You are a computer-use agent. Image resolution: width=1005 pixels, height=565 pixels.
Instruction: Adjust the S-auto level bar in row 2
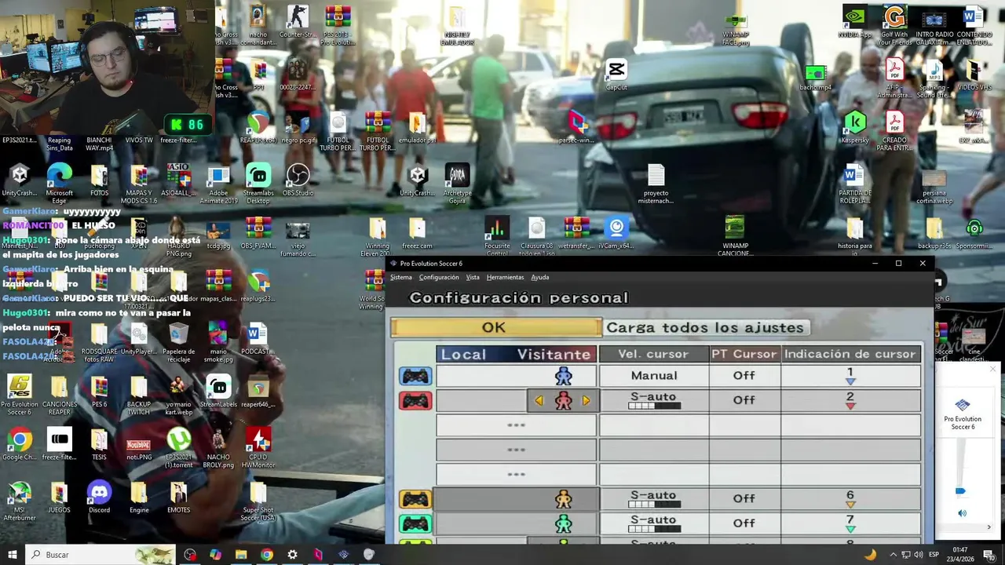[654, 406]
